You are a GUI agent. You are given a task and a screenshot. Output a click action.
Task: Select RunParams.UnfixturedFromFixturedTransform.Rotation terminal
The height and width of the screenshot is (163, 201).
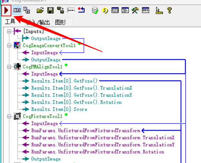tap(98, 152)
